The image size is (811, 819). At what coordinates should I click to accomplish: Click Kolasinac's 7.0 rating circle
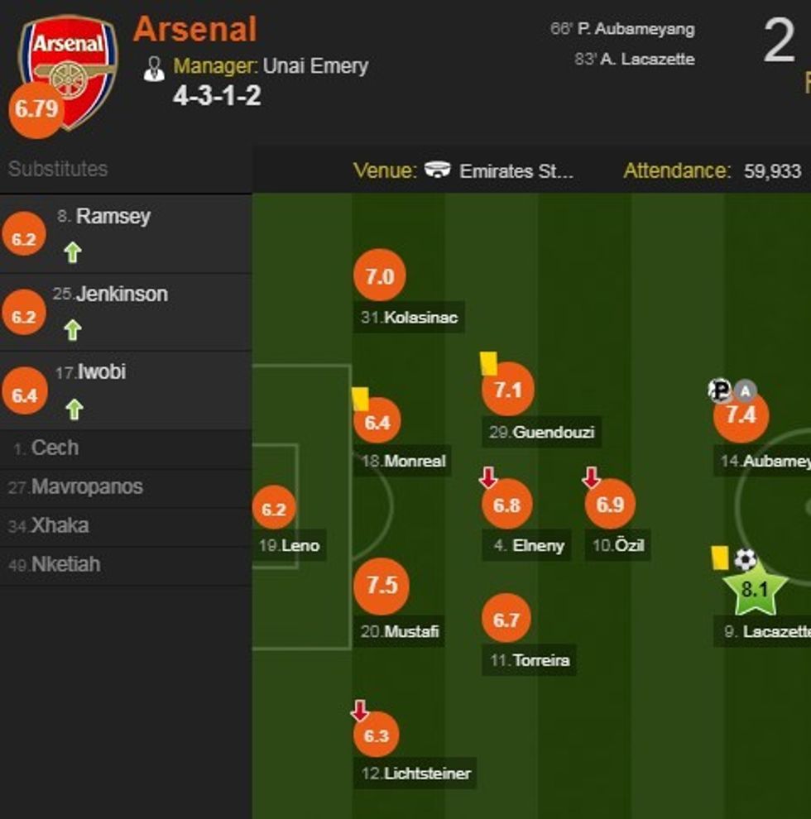(x=379, y=276)
